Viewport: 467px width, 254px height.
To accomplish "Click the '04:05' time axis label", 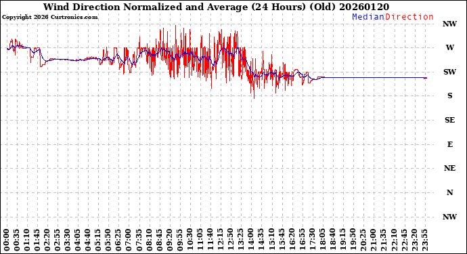I will [x=78, y=240].
